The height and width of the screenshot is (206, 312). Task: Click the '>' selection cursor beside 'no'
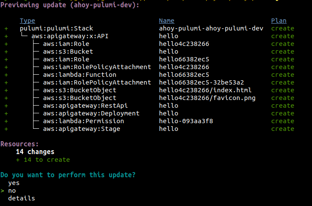point(3,191)
